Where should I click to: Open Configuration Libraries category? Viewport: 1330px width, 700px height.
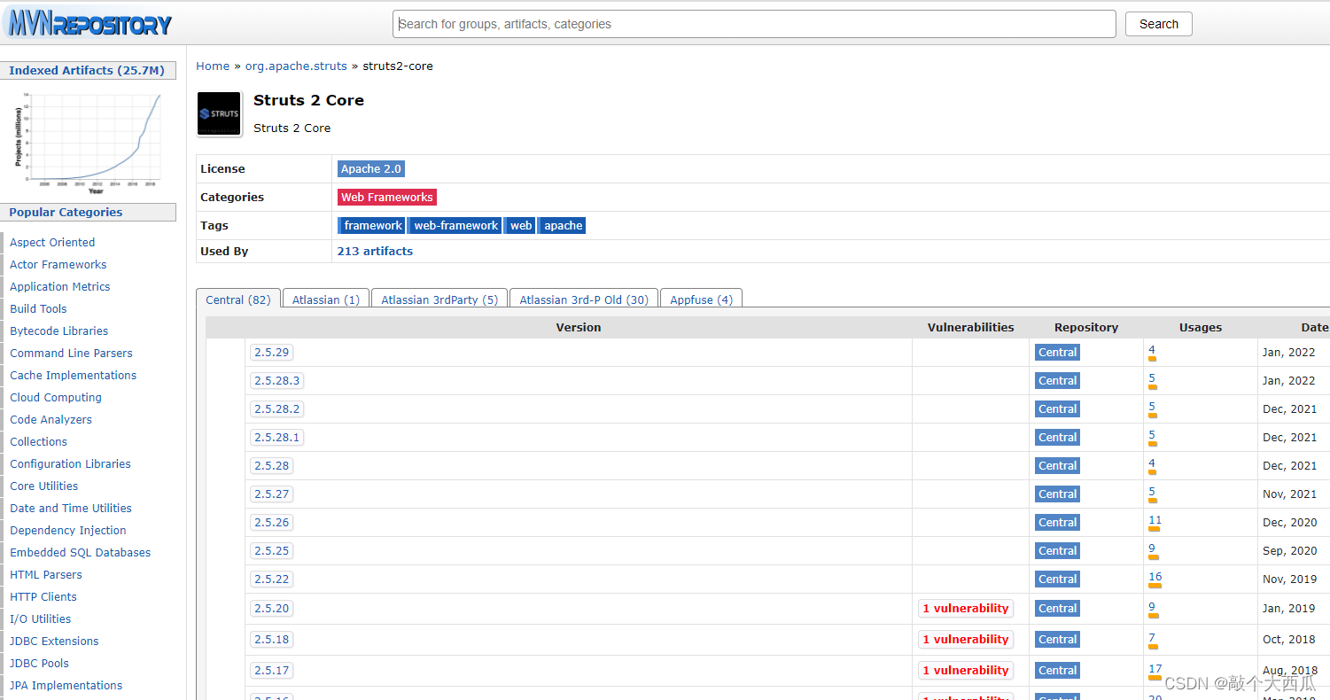70,463
